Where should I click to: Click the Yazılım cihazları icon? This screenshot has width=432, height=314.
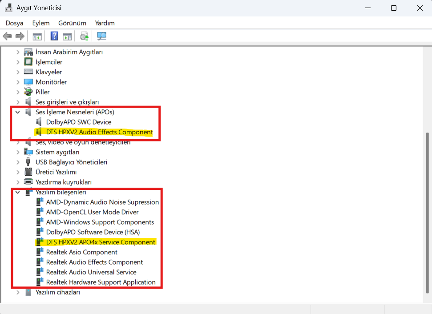point(28,292)
